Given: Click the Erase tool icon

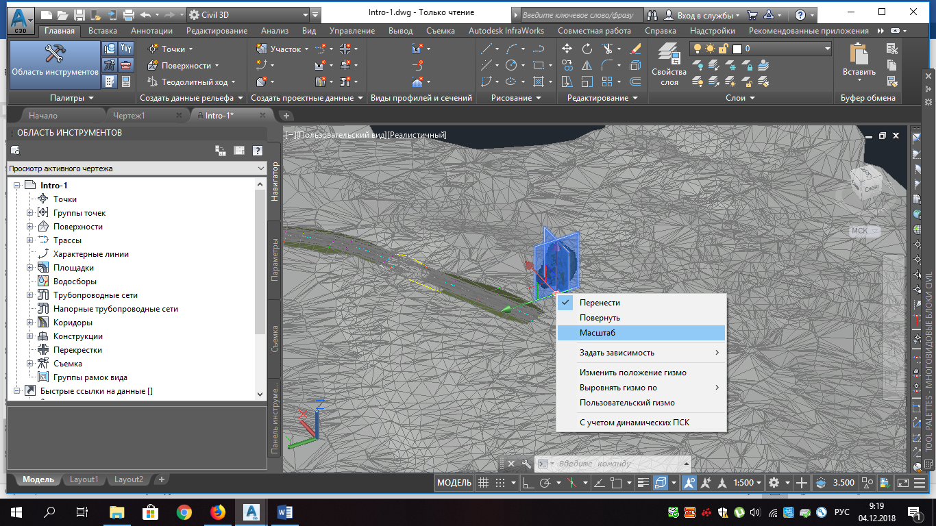Looking at the screenshot, I should tap(635, 49).
